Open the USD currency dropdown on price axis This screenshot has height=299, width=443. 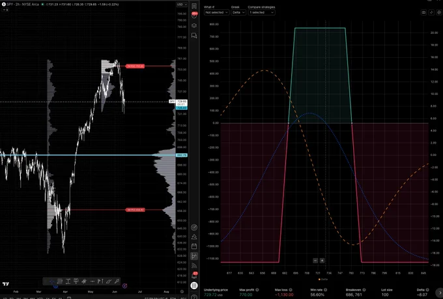(x=182, y=5)
